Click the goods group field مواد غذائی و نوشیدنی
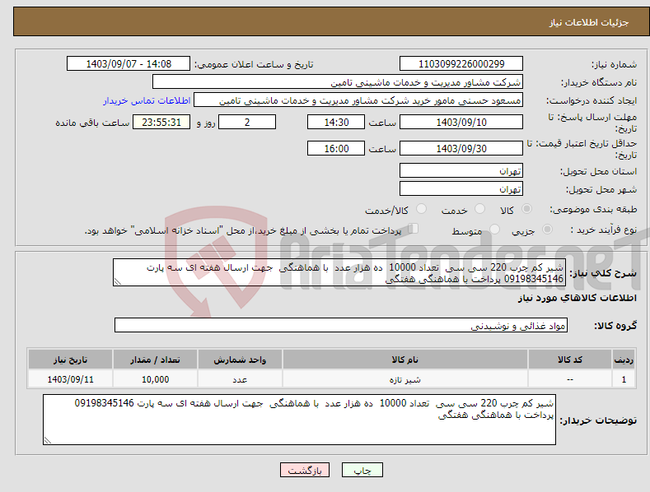650x492 pixels. 341,325
